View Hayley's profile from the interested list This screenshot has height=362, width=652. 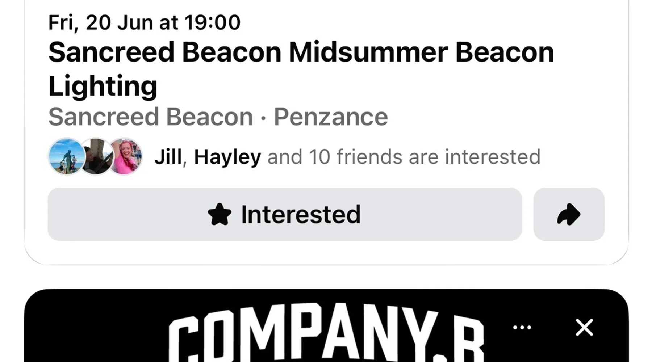pyautogui.click(x=227, y=157)
